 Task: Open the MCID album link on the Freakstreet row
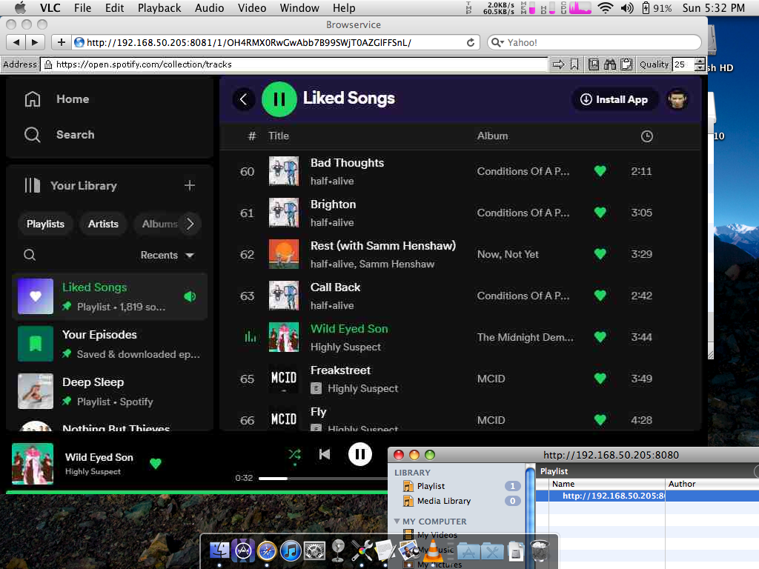tap(491, 379)
